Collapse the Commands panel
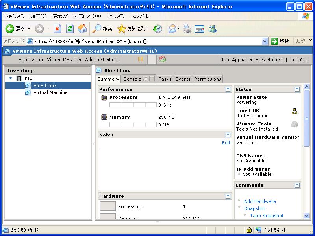The width and height of the screenshot is (315, 236). coord(297,185)
